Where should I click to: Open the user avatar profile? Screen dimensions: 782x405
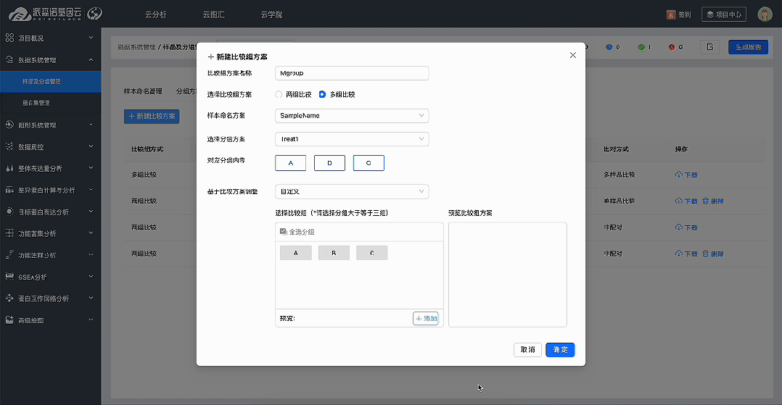pyautogui.click(x=765, y=14)
